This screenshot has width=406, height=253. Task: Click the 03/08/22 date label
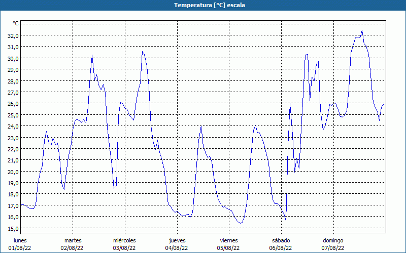pyautogui.click(x=124, y=248)
